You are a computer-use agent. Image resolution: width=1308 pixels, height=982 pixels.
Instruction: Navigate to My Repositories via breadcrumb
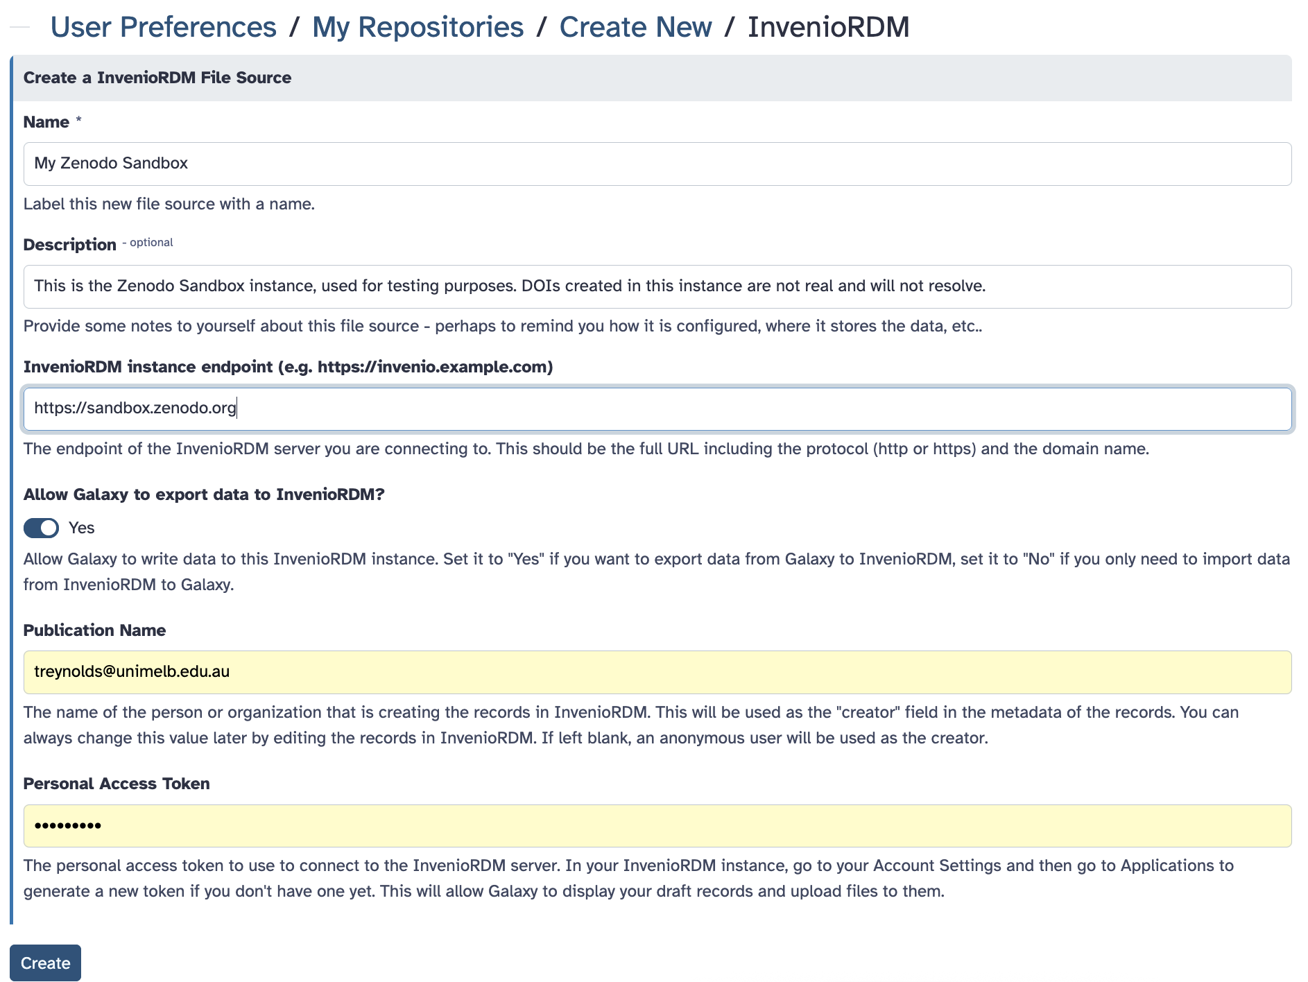click(x=418, y=27)
